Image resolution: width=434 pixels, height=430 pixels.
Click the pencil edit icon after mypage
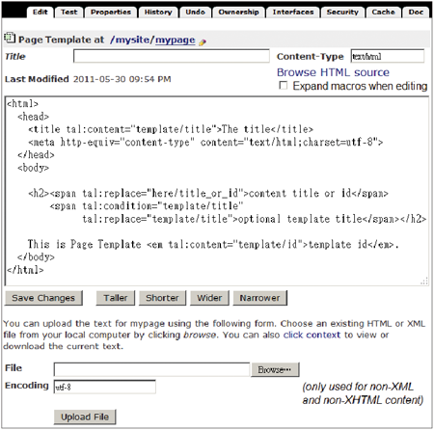click(x=203, y=42)
